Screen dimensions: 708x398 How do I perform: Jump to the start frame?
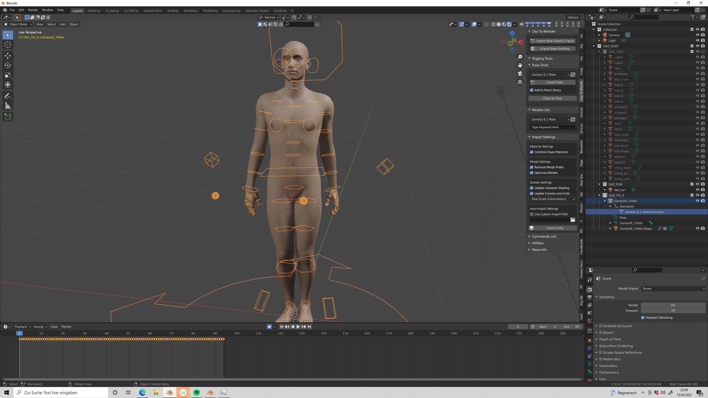pos(282,327)
